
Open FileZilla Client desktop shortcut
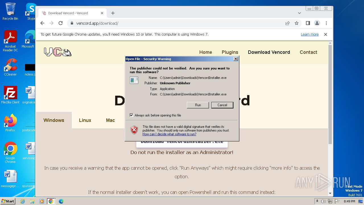tap(10, 95)
